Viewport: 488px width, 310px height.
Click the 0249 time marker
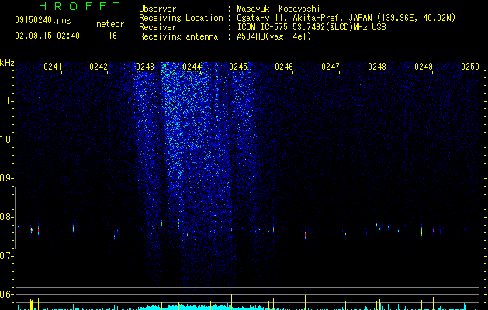click(424, 67)
